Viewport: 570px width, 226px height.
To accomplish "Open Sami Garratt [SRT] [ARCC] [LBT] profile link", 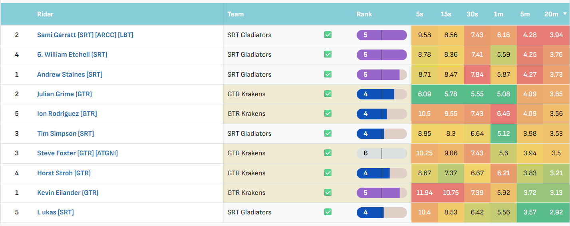I will point(85,35).
